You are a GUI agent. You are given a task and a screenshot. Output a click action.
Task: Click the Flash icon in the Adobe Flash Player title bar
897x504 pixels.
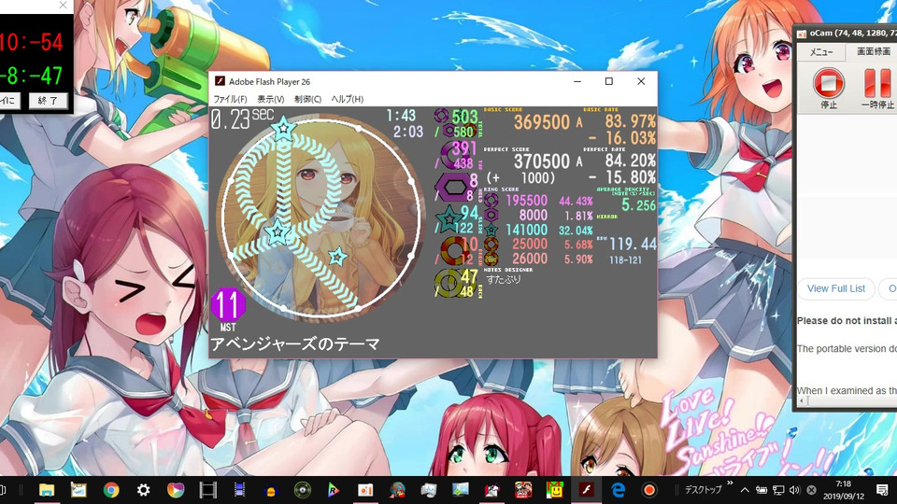coord(219,81)
